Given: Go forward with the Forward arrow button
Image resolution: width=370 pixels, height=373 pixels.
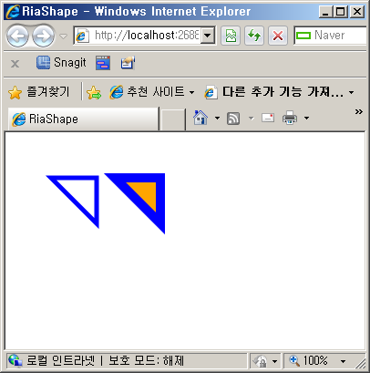Looking at the screenshot, I should tap(44, 36).
